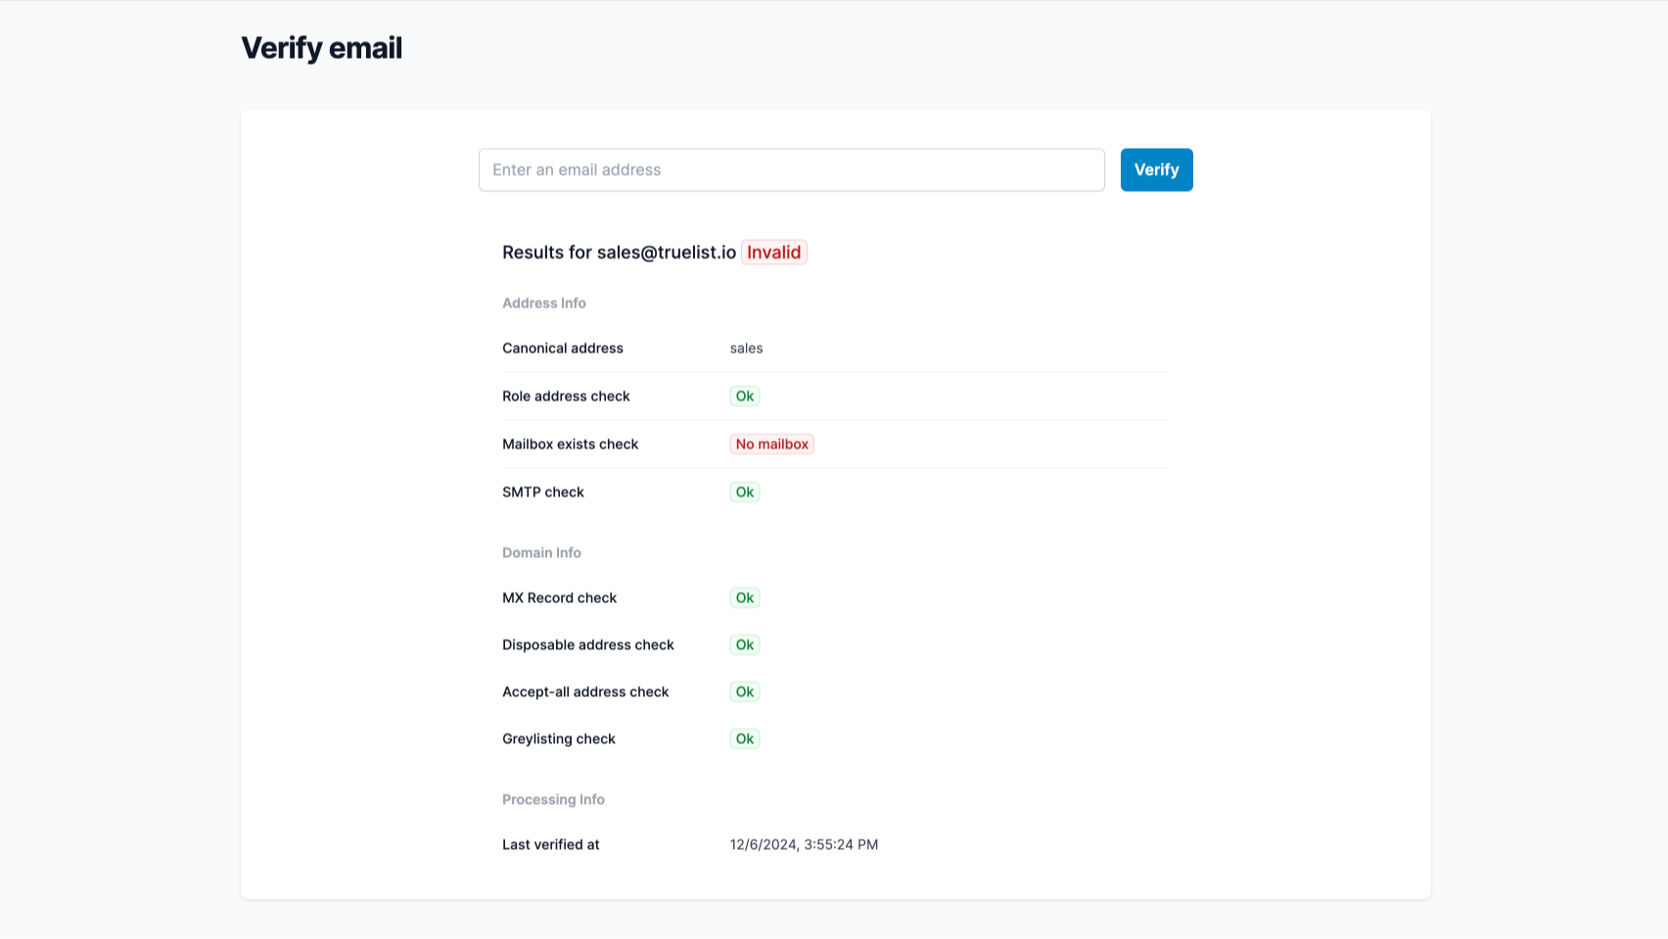The height and width of the screenshot is (939, 1668).
Task: Click the Mailbox exists check label
Action: pos(570,445)
